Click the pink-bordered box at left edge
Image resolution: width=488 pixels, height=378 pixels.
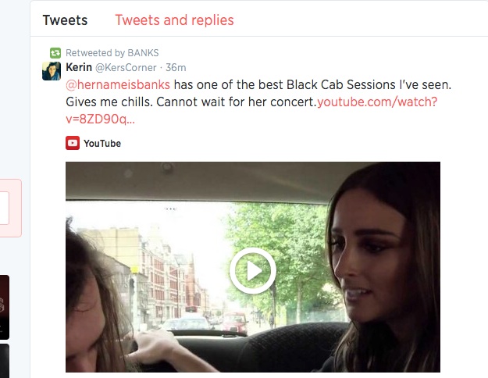coord(11,208)
